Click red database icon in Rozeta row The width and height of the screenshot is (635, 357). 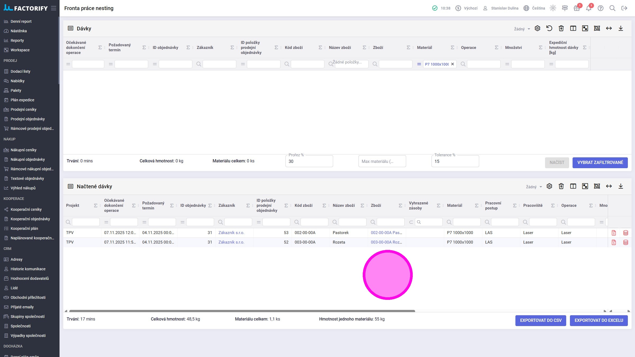coord(626,242)
